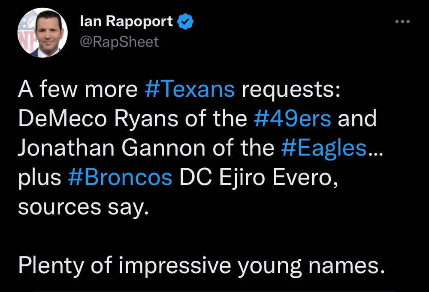This screenshot has width=429, height=292.
Task: Select the #Eagles hashtag
Action: click(324, 148)
